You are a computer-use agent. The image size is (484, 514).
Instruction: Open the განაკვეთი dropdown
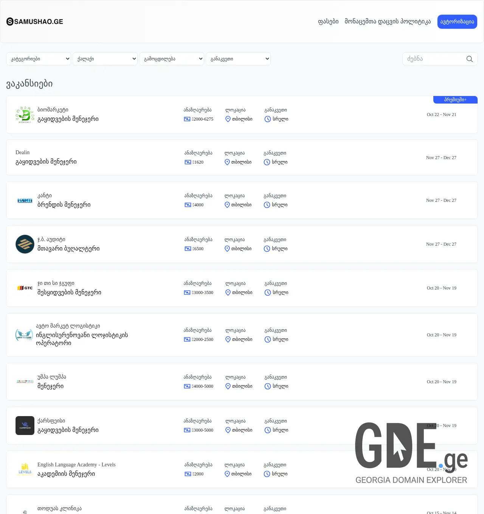click(x=238, y=59)
